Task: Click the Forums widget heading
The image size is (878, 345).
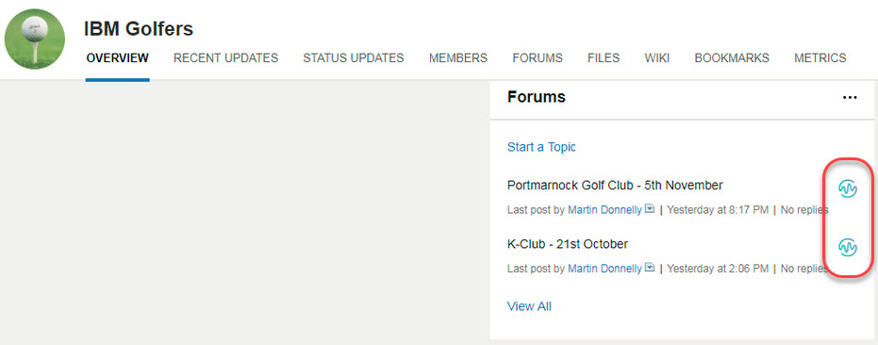Action: point(537,97)
